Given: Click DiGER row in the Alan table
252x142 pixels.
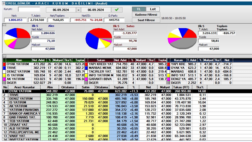Looking at the screenshot, I should point(43,83).
